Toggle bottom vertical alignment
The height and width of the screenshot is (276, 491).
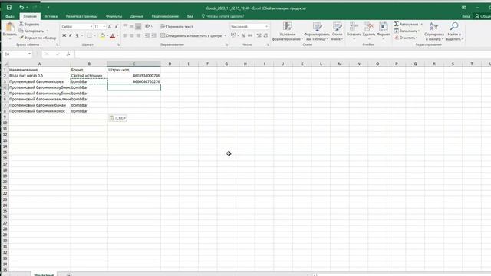click(x=138, y=27)
